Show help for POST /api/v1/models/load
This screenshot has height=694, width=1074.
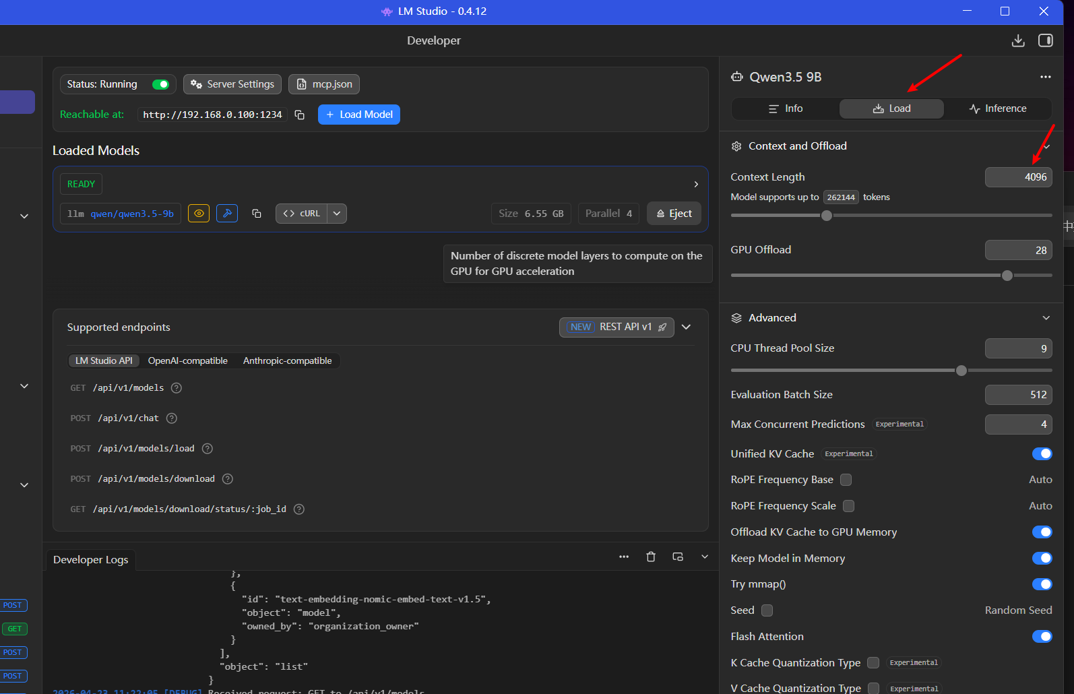click(x=208, y=449)
